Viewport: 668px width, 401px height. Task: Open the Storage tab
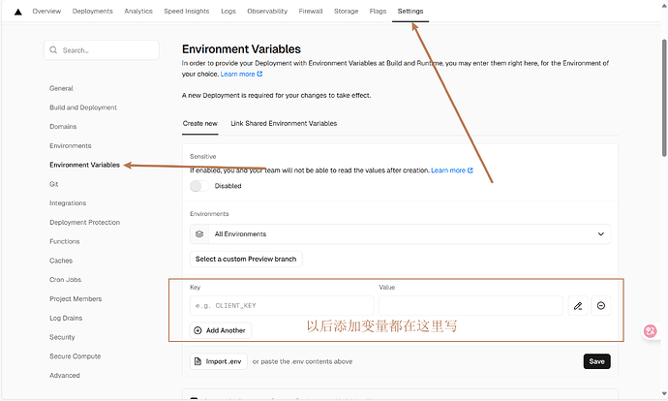tap(346, 11)
